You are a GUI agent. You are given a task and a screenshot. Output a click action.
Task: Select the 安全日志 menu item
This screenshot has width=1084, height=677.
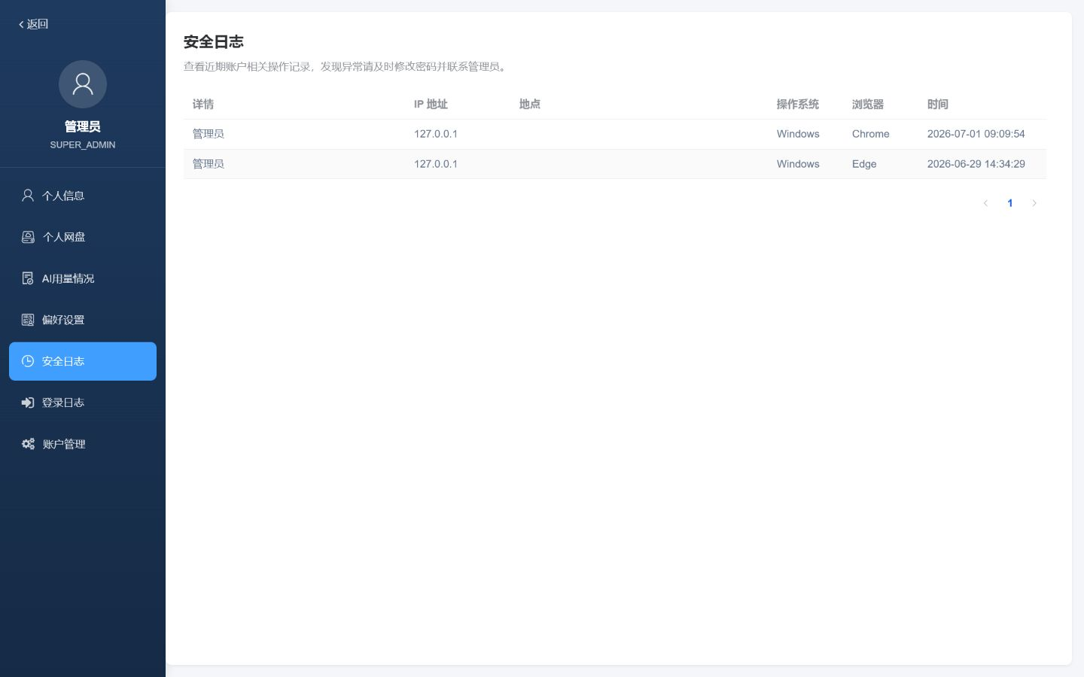click(x=83, y=361)
